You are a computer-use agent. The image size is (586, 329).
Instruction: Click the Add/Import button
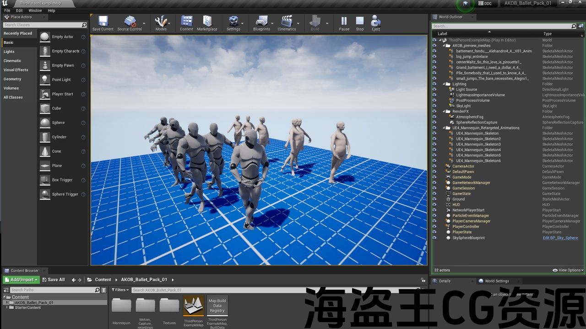(21, 280)
